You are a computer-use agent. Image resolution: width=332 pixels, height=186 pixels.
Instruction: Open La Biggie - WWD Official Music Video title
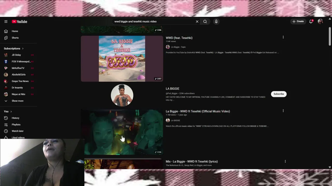click(198, 111)
